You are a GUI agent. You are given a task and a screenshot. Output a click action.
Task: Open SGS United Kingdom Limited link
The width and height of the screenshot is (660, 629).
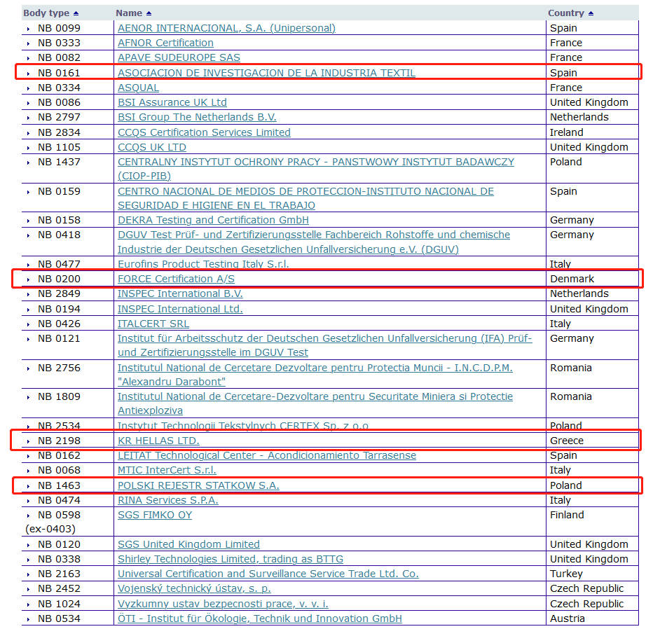[188, 544]
